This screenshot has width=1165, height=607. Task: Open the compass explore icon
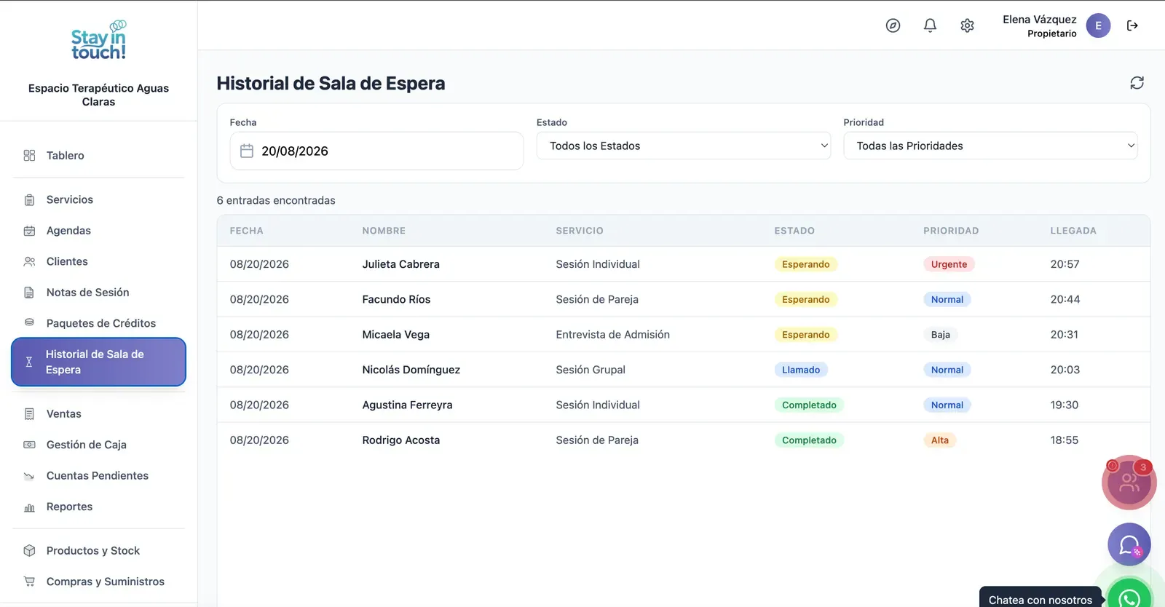[x=893, y=25]
